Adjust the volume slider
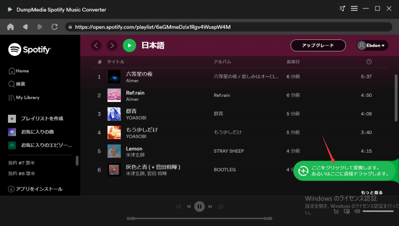This screenshot has height=226, width=399. (x=378, y=211)
